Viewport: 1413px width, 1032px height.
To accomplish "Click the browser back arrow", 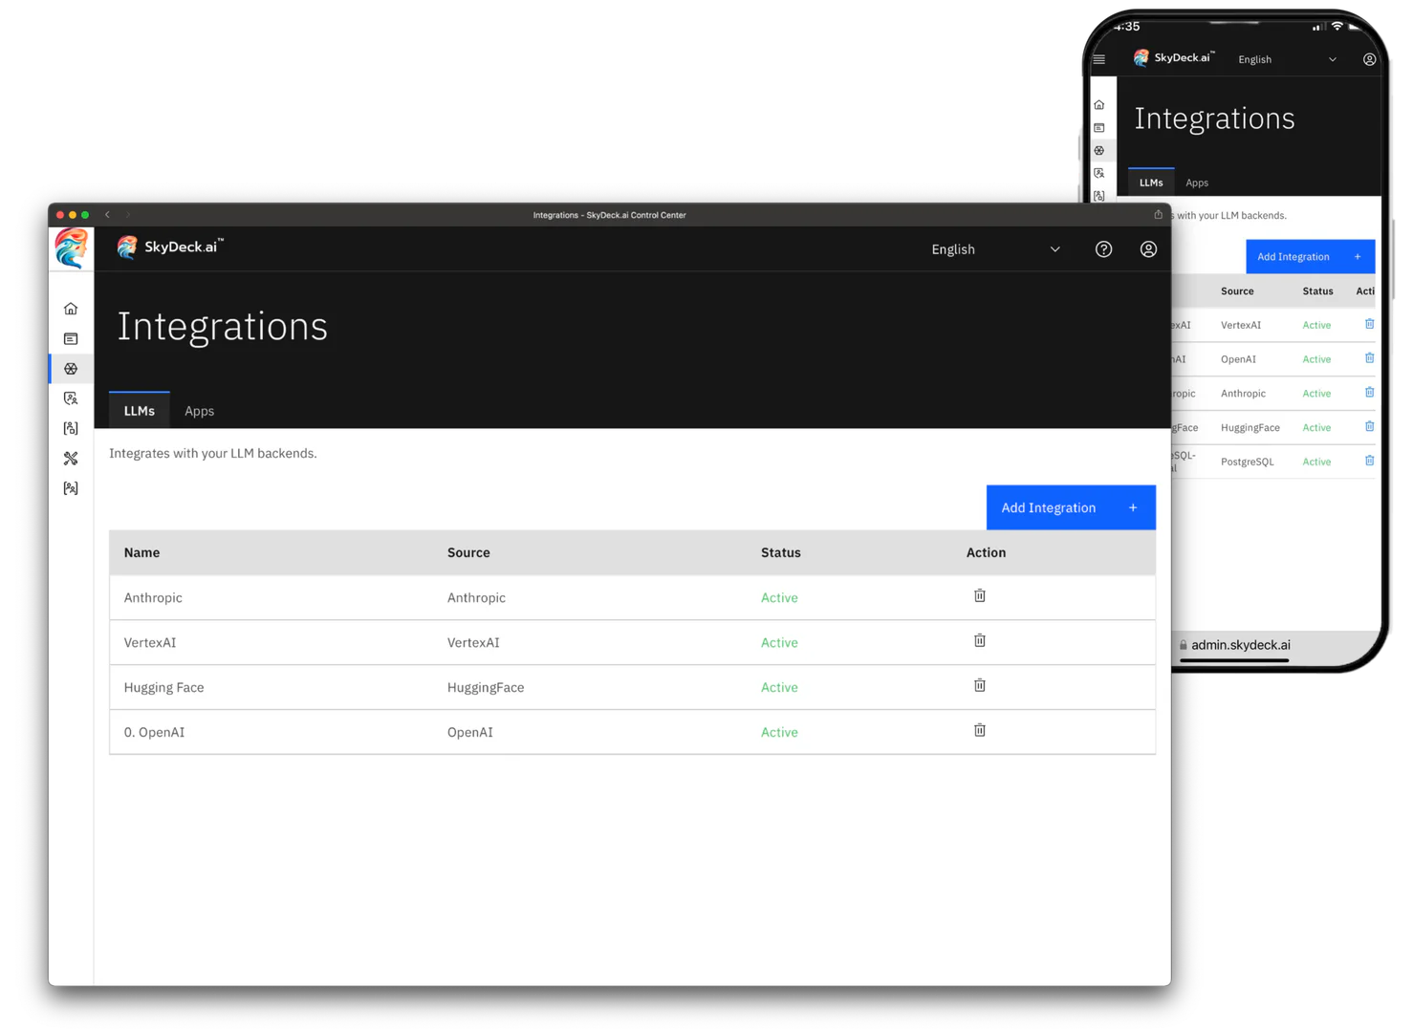I will [x=107, y=215].
